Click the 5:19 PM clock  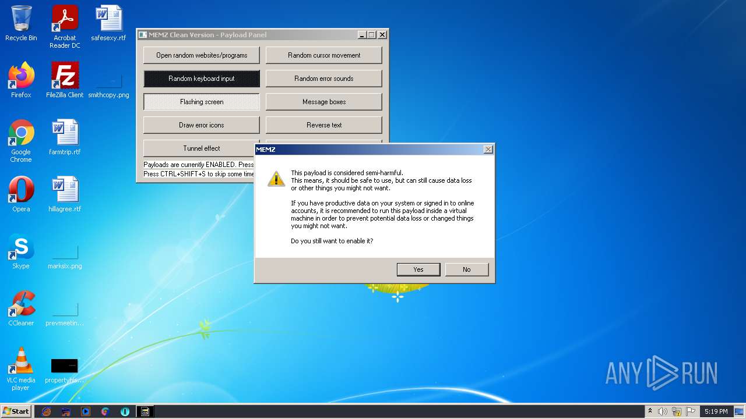point(716,411)
